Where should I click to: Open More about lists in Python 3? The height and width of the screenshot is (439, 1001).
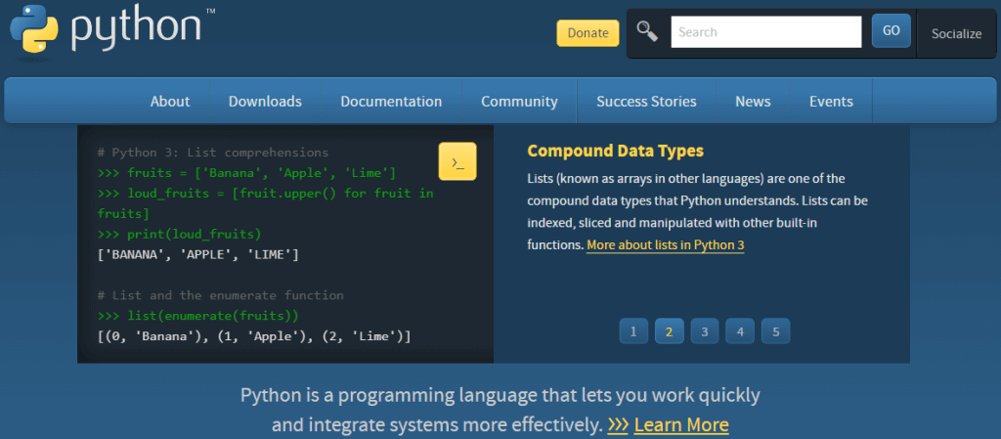[x=665, y=245]
